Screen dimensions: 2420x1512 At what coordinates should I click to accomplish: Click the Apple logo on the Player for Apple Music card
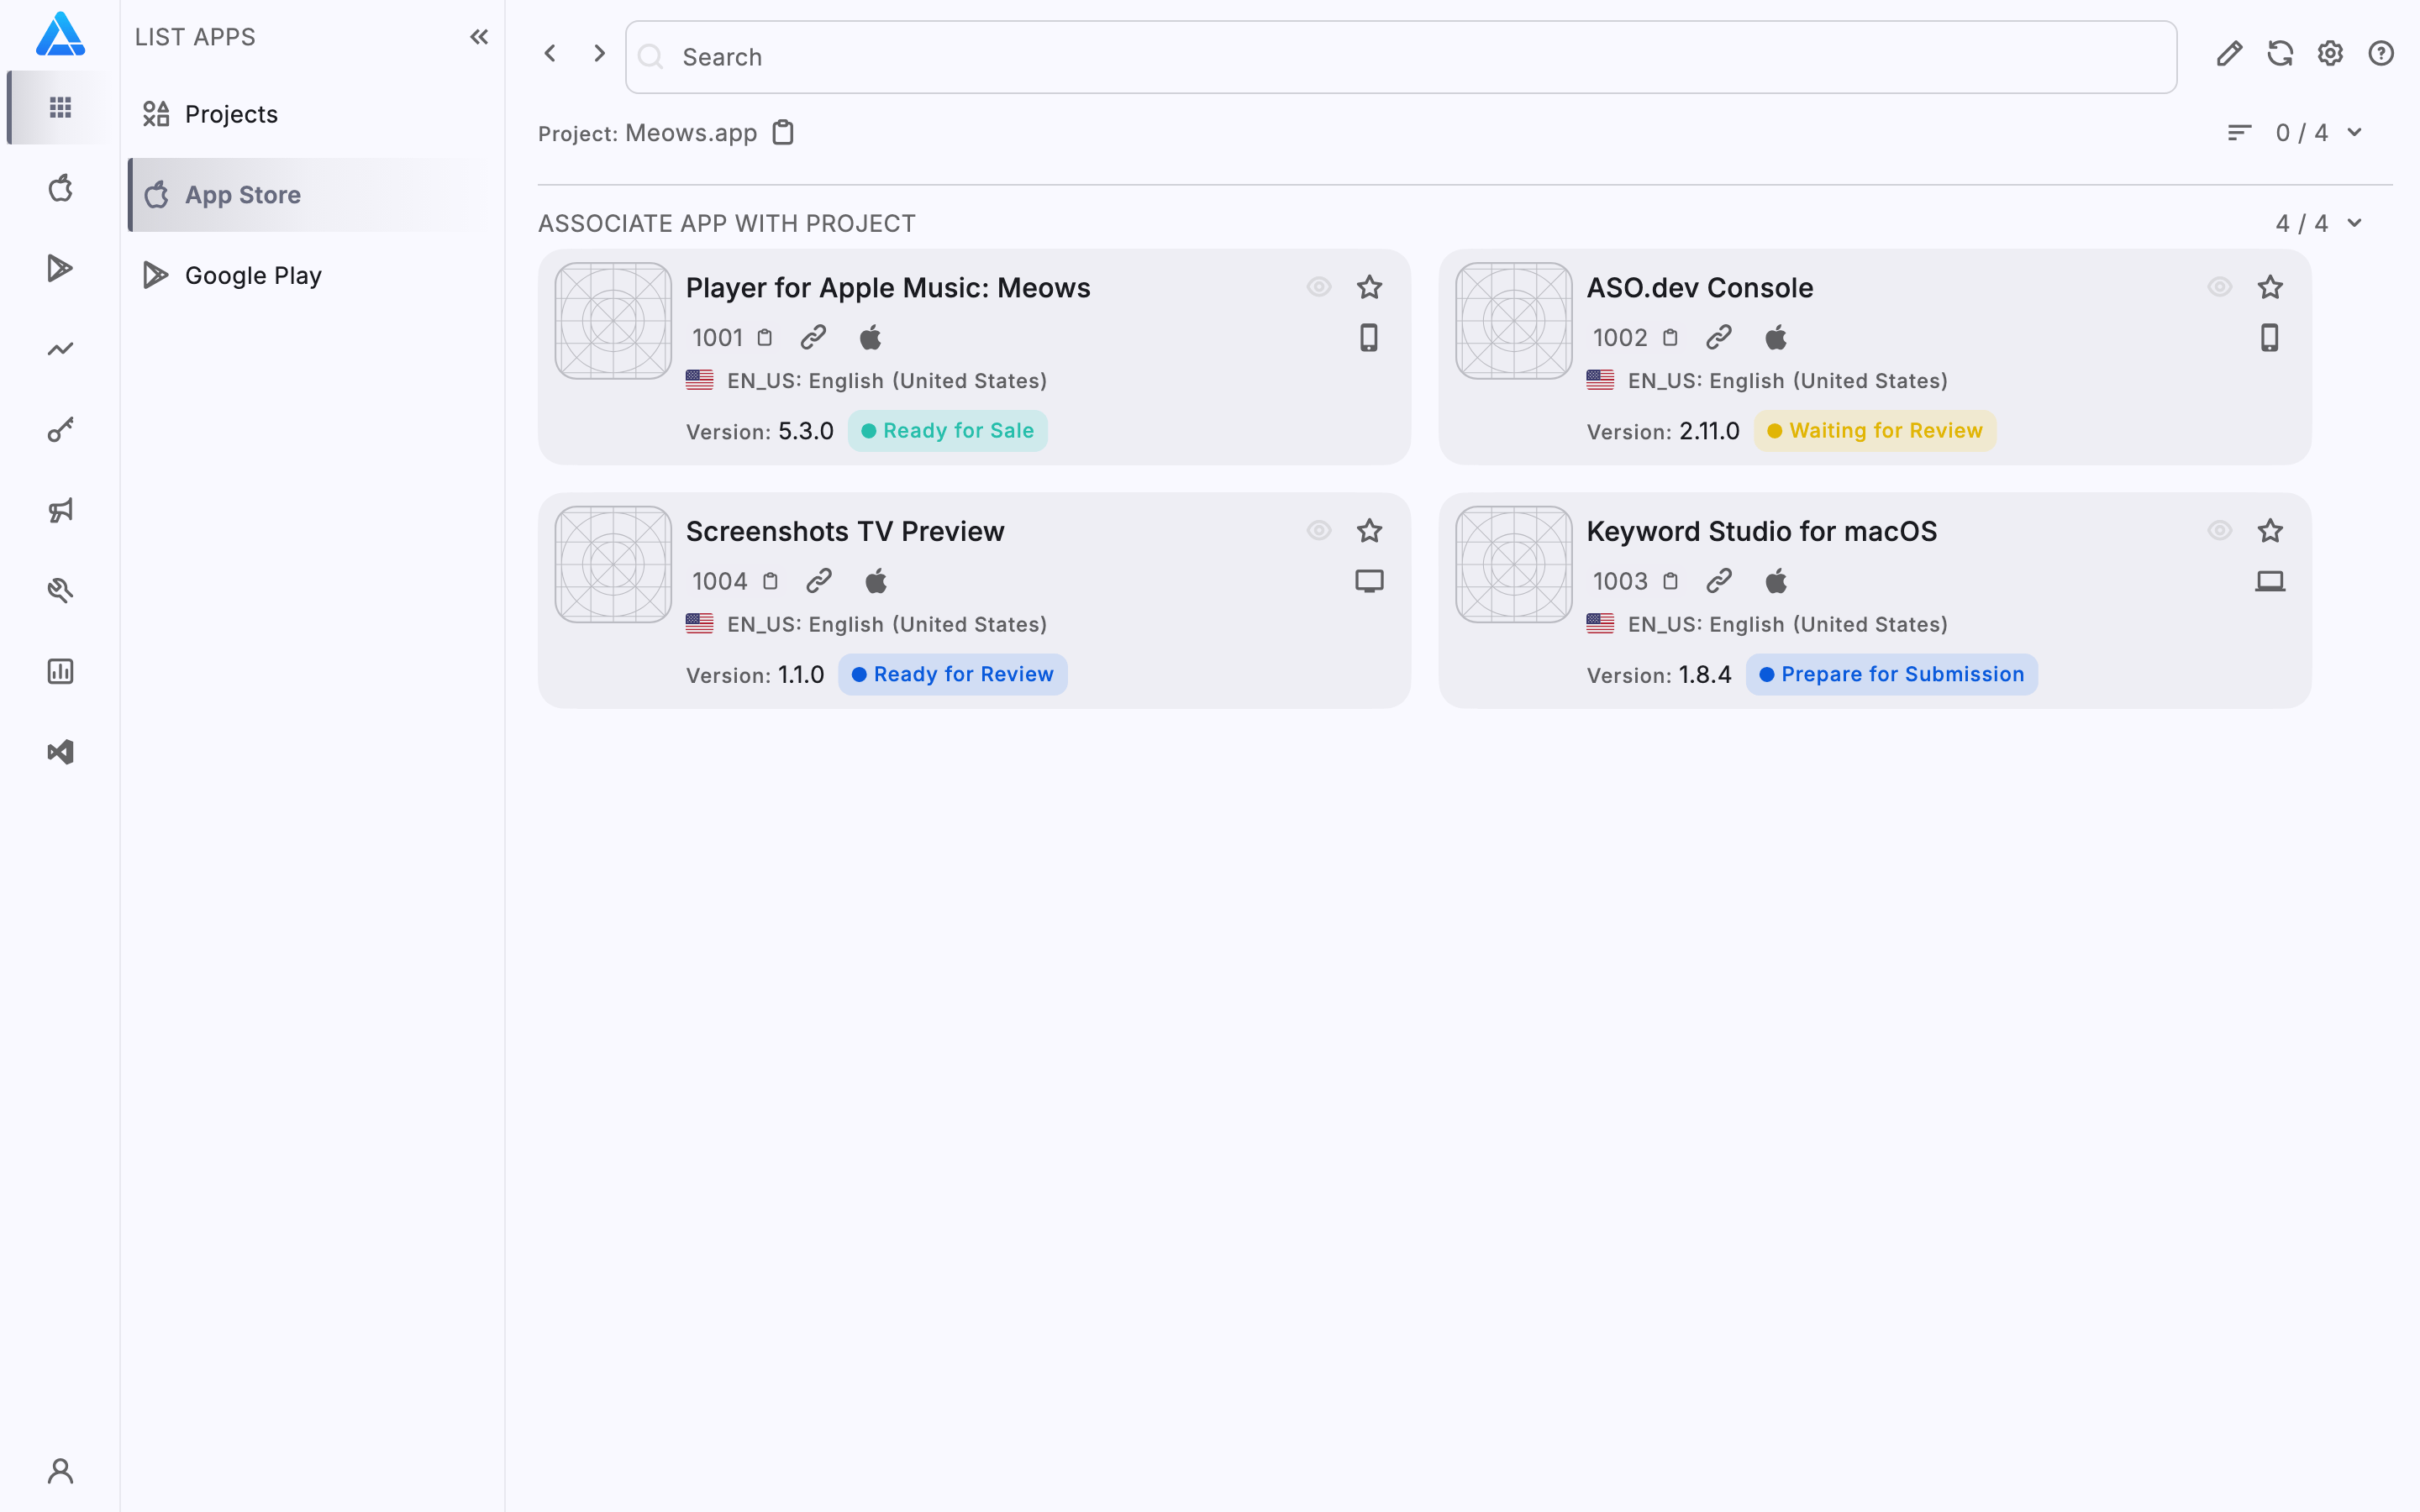pos(870,338)
